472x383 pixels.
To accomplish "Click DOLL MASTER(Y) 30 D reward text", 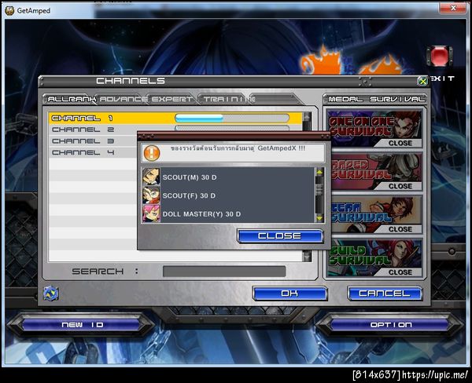I will click(x=201, y=214).
